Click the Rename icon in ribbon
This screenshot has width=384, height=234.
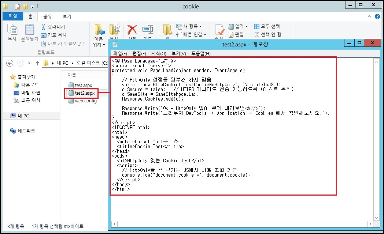(148, 30)
